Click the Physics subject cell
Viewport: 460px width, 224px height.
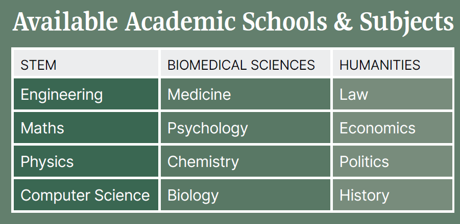(x=86, y=161)
